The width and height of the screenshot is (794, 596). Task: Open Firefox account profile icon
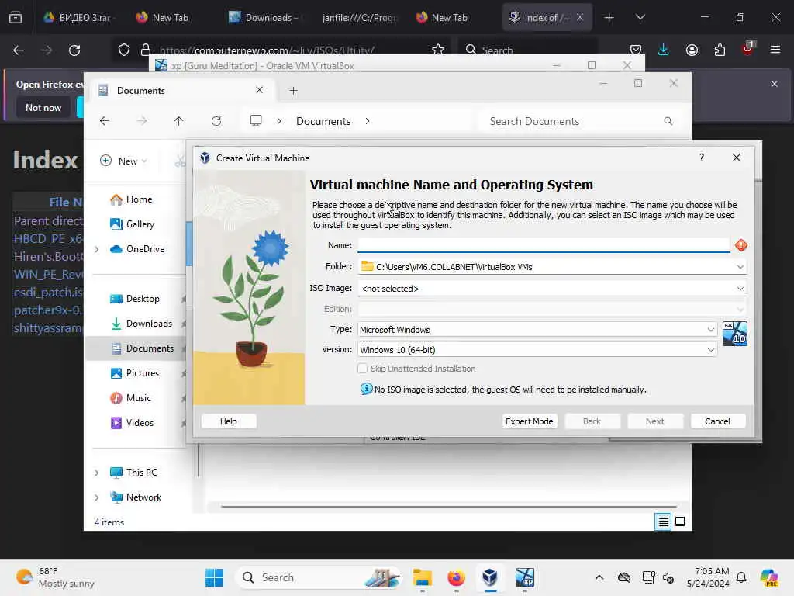pyautogui.click(x=692, y=50)
